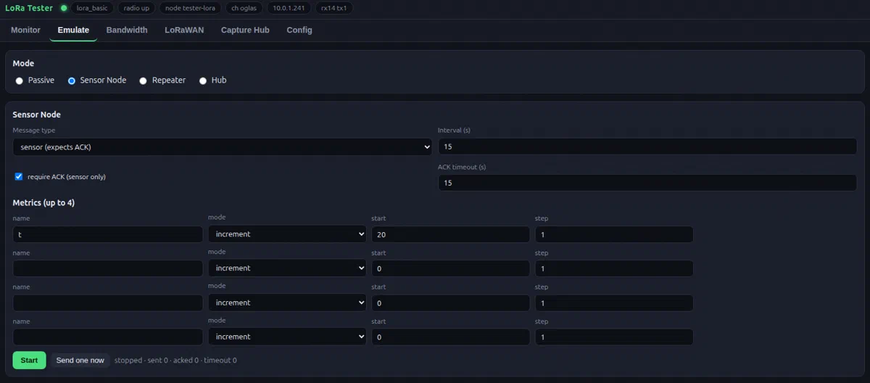Pick the Hub mode radio button
Image resolution: width=870 pixels, height=383 pixels.
(203, 81)
